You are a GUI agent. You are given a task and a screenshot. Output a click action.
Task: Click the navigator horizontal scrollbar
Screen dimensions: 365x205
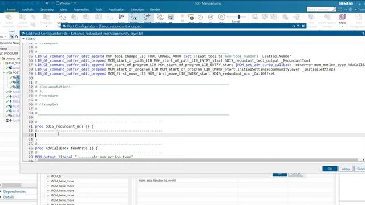11,185
